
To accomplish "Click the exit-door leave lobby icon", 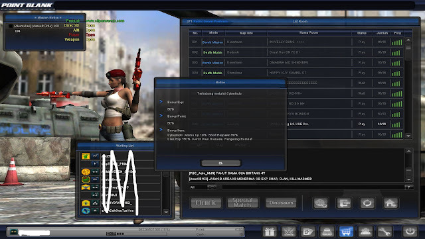I will click(x=344, y=203).
